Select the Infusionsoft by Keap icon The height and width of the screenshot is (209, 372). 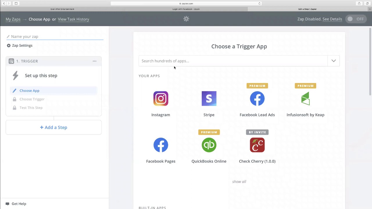coord(305,99)
